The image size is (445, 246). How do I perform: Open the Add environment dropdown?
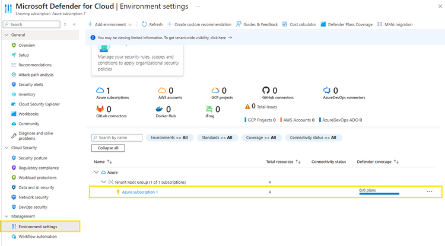pos(110,24)
